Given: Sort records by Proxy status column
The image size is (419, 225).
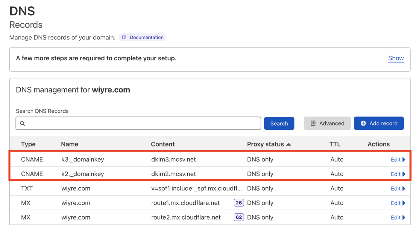Looking at the screenshot, I should coord(269,144).
